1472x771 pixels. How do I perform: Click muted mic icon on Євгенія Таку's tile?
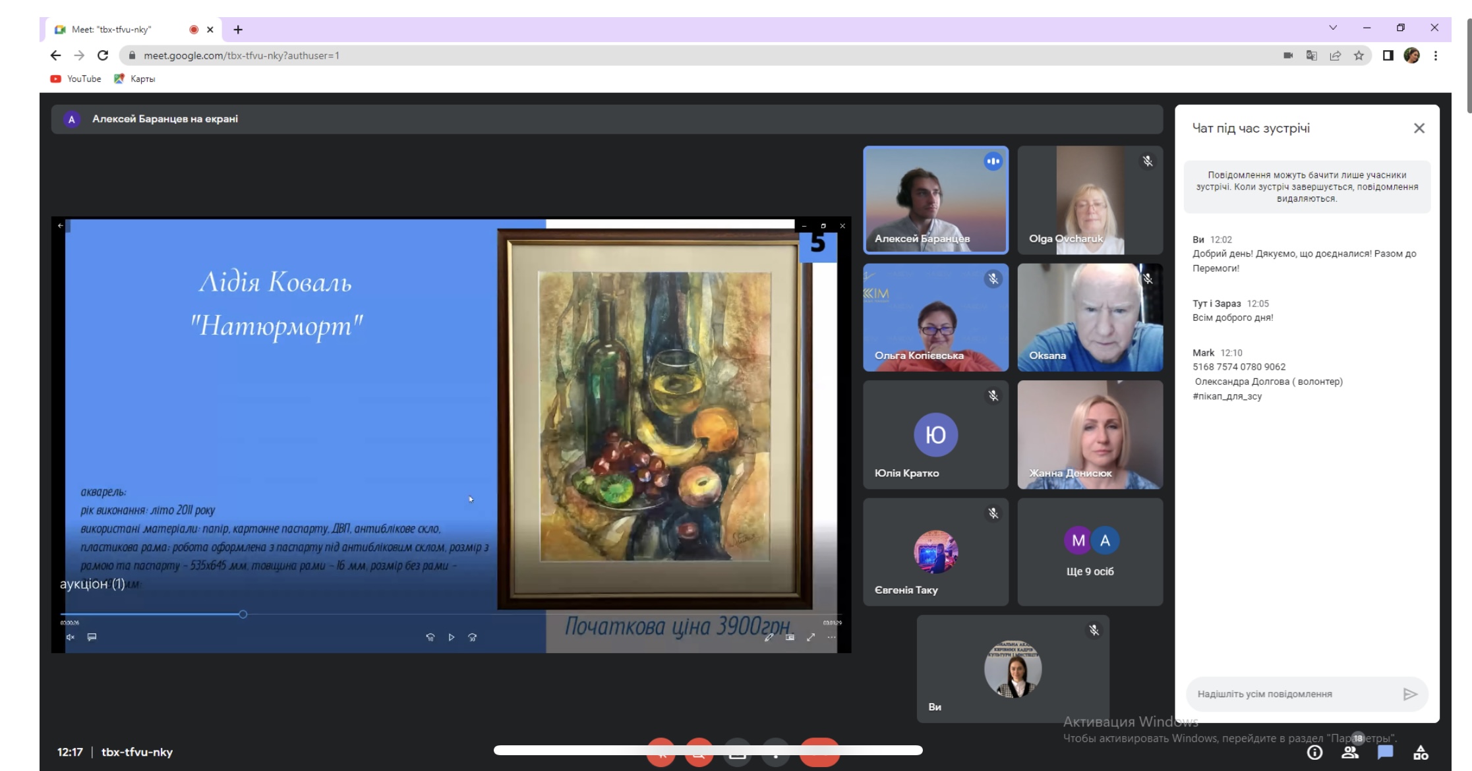pos(993,513)
